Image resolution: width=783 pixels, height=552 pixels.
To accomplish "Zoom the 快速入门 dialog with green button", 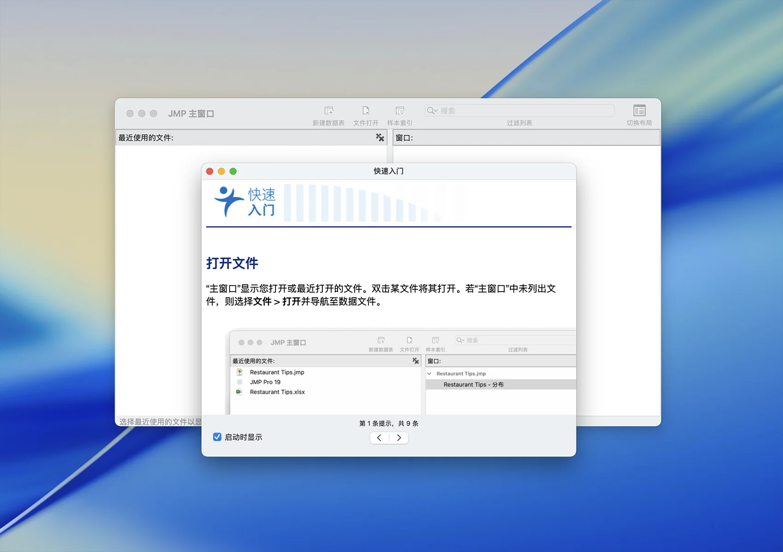I will pos(233,171).
